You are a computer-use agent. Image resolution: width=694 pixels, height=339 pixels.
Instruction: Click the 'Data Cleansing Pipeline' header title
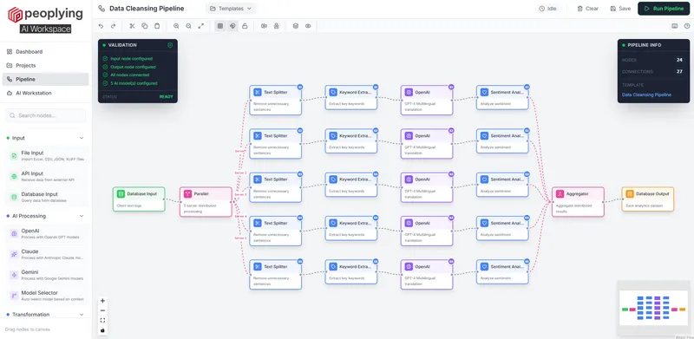pyautogui.click(x=147, y=9)
